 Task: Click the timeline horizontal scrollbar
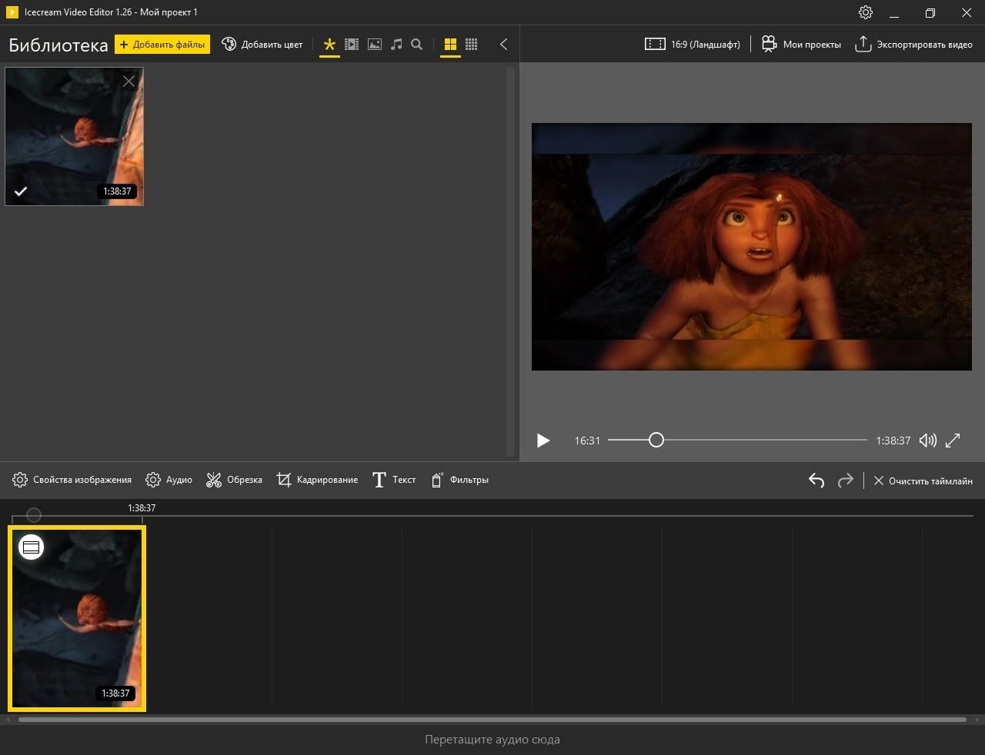[492, 720]
